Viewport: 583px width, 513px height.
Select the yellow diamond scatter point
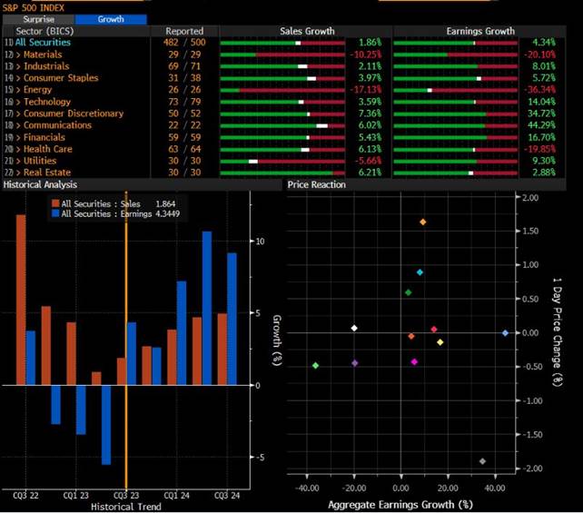click(440, 342)
